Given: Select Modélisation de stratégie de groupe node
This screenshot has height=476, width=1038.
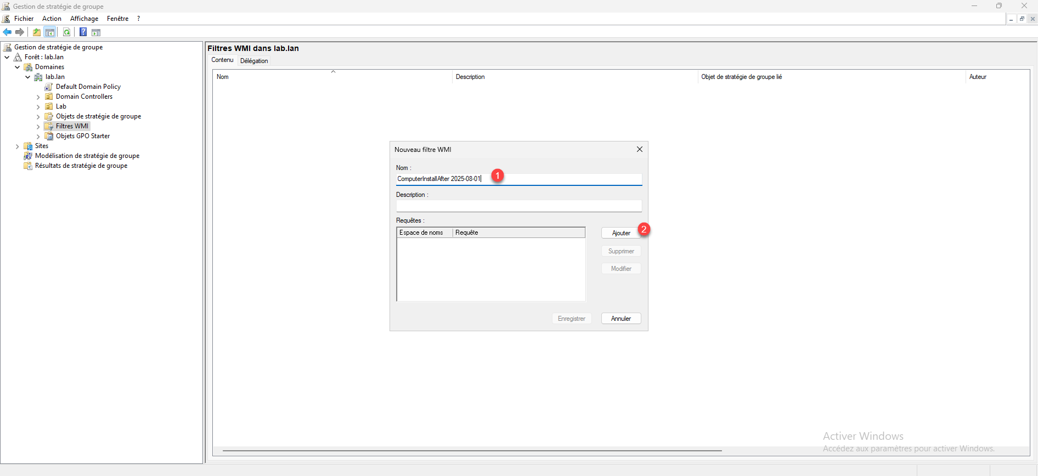Looking at the screenshot, I should pyautogui.click(x=87, y=156).
